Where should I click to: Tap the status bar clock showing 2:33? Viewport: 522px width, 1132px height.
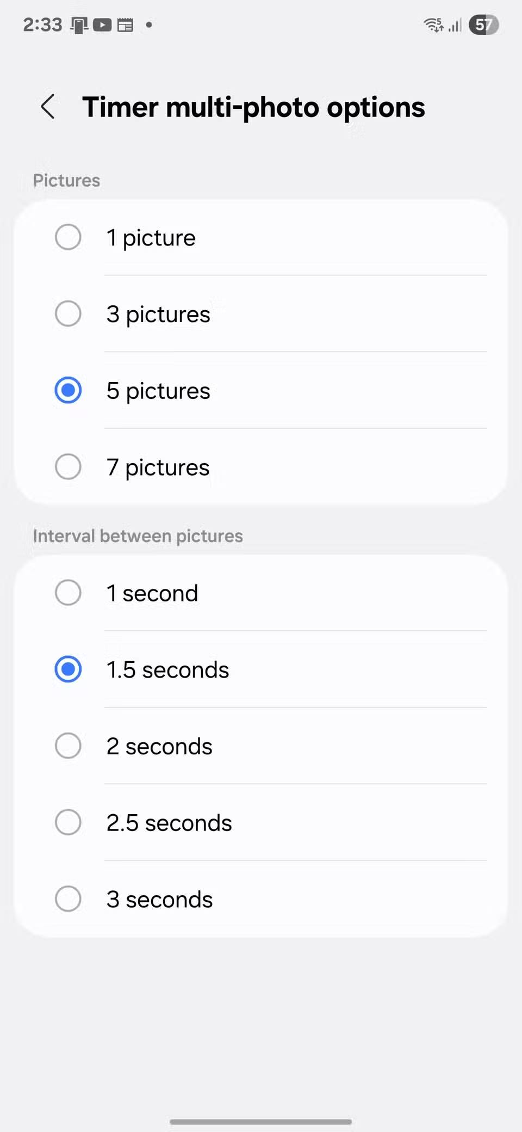tap(42, 25)
